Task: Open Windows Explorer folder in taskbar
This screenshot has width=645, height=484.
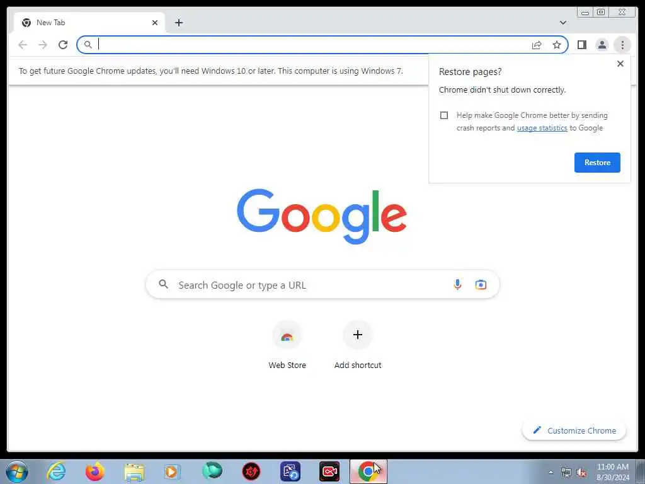Action: [x=134, y=471]
